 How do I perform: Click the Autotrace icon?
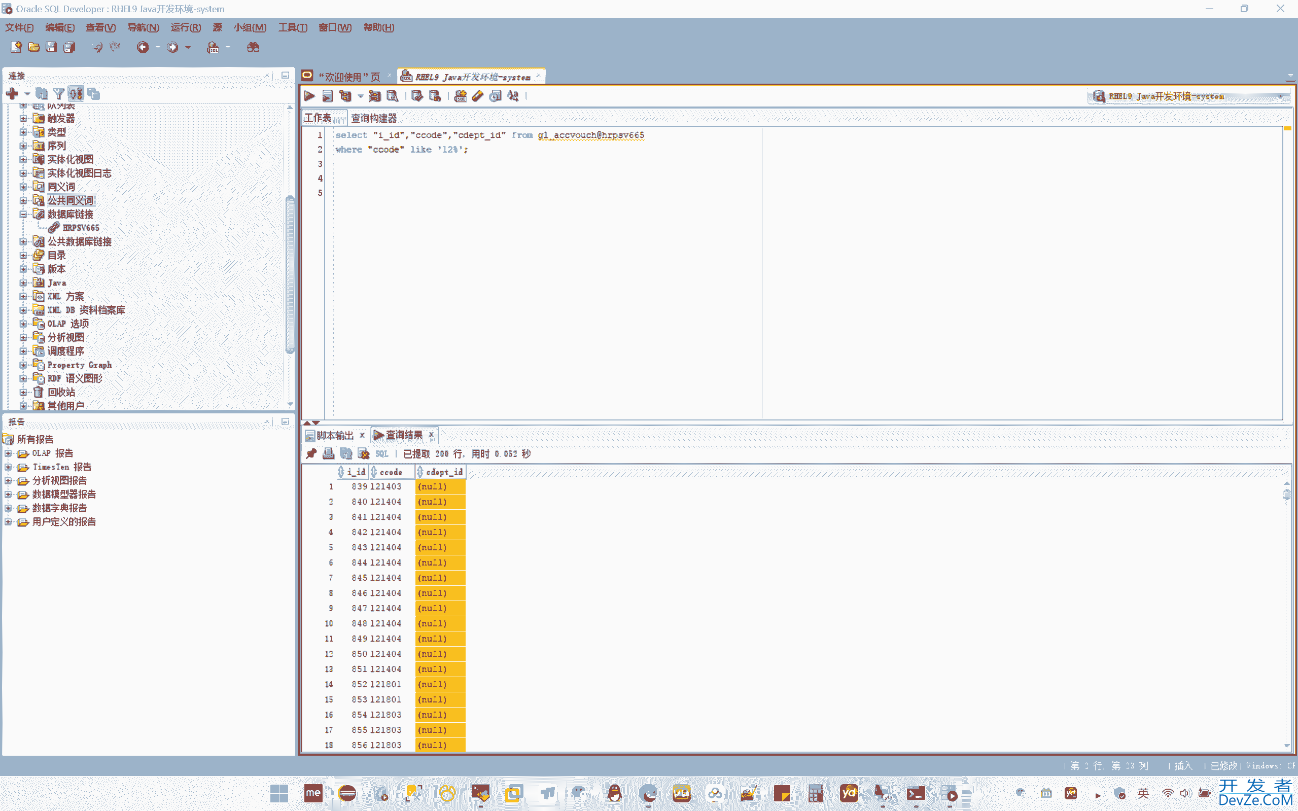click(x=374, y=96)
